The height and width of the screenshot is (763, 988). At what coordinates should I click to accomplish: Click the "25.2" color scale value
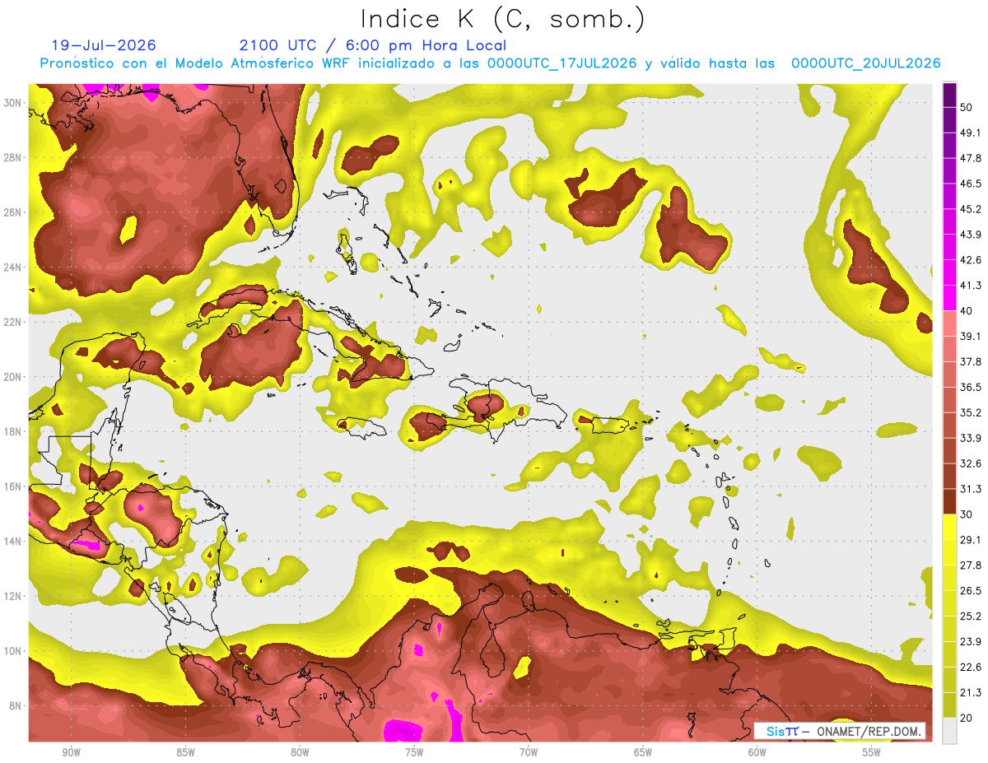tap(971, 616)
